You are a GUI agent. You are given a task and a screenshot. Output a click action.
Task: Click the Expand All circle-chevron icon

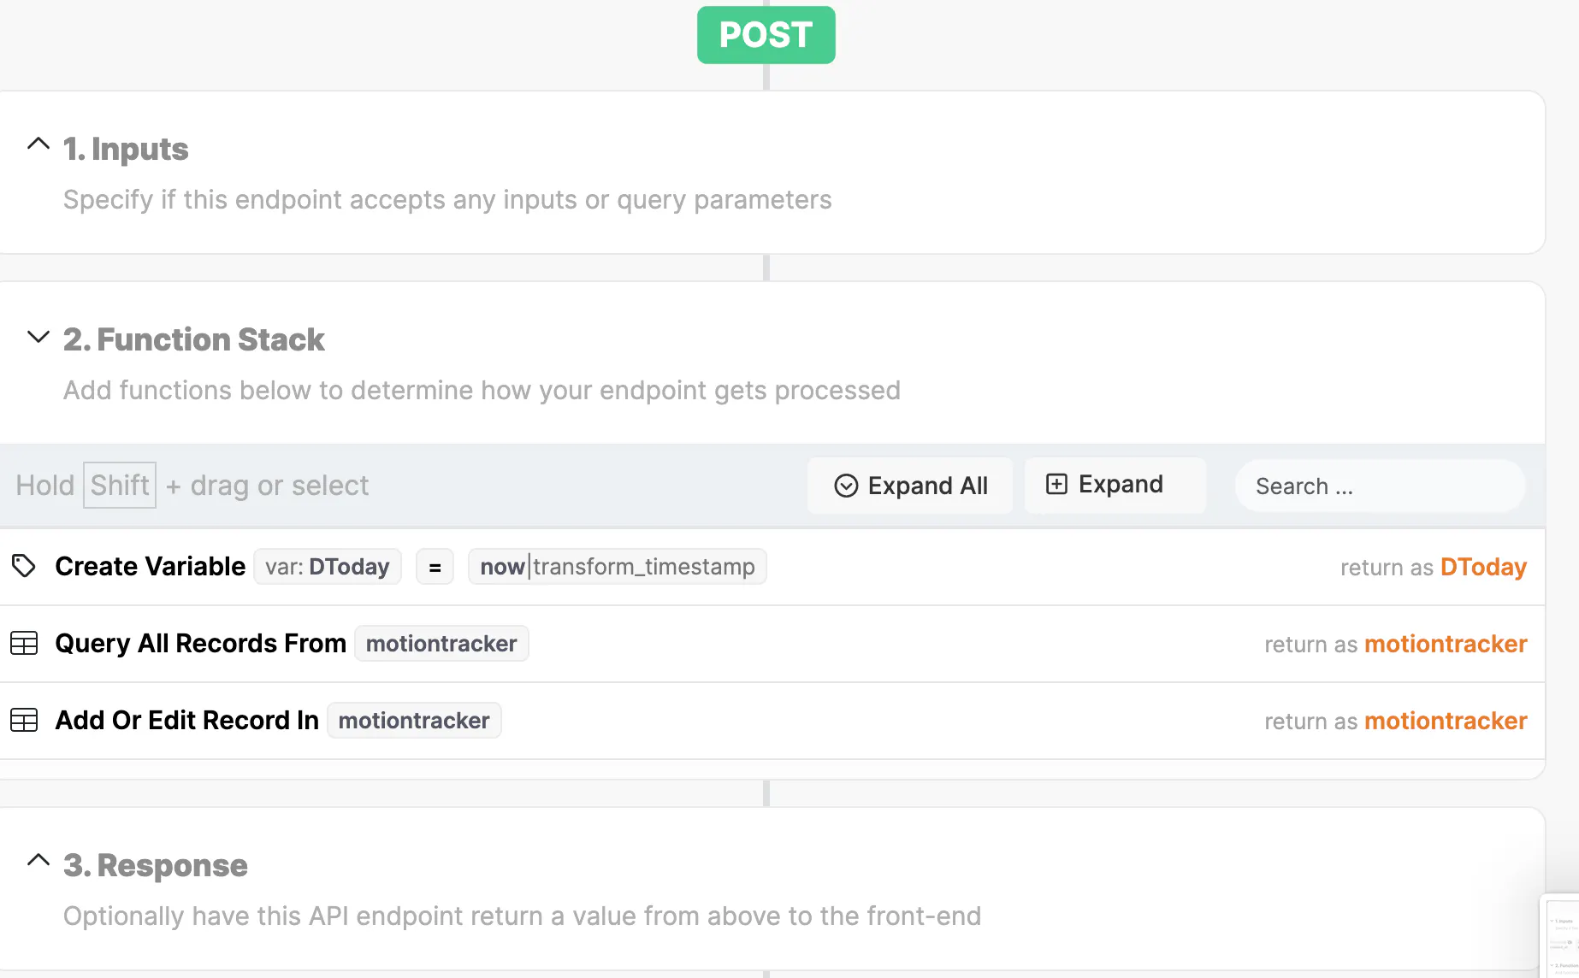(845, 486)
